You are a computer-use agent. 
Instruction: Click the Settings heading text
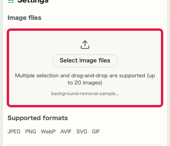33,1
